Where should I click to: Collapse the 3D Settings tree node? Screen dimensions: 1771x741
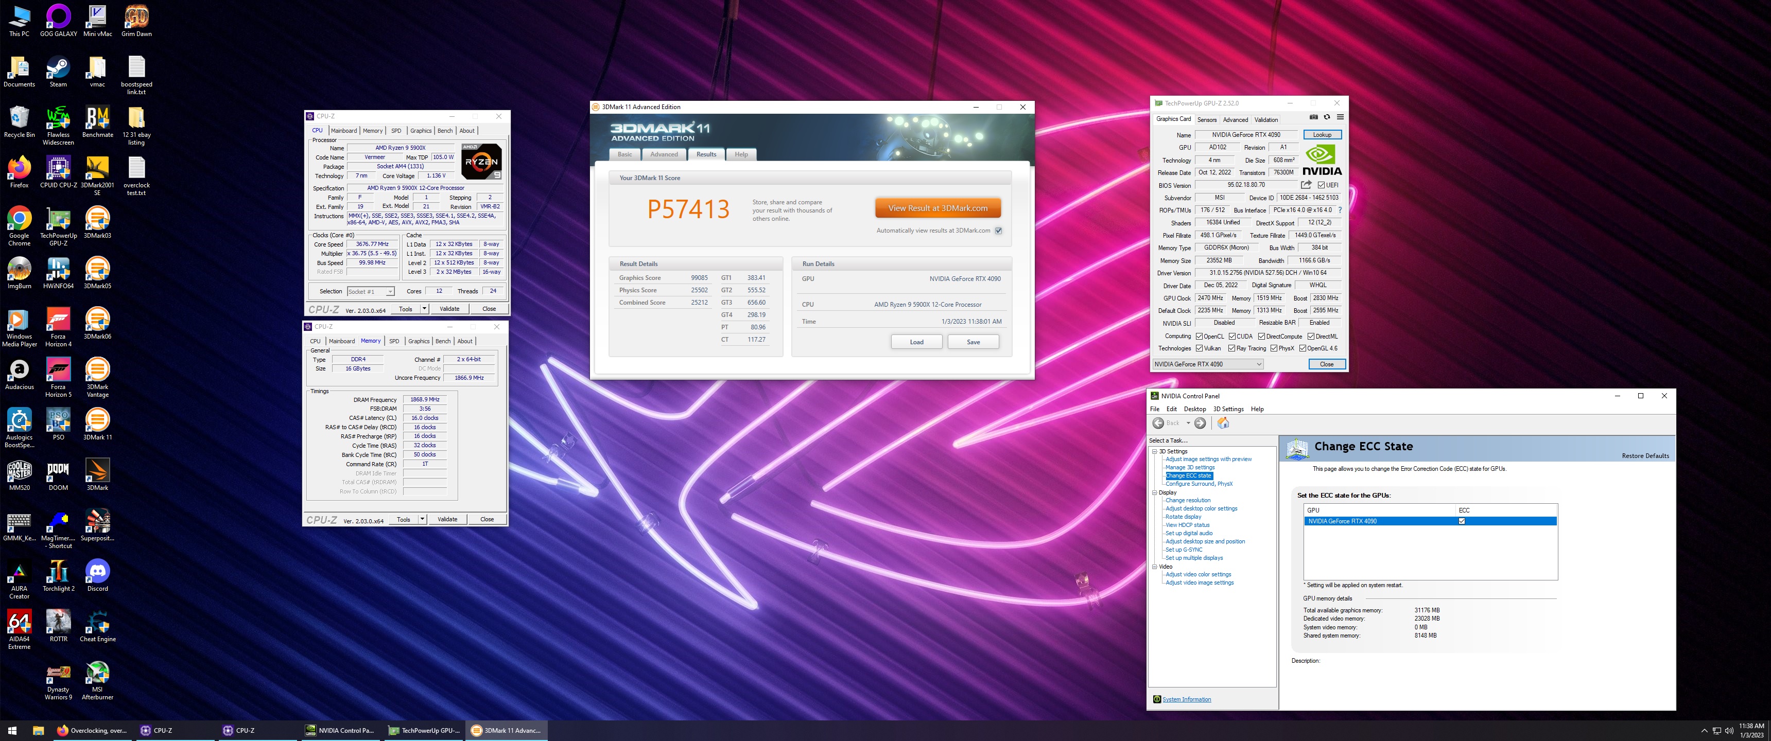click(1154, 452)
